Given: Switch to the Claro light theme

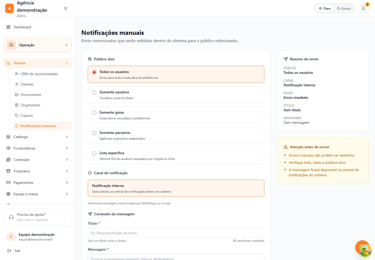Looking at the screenshot, I should [324, 8].
